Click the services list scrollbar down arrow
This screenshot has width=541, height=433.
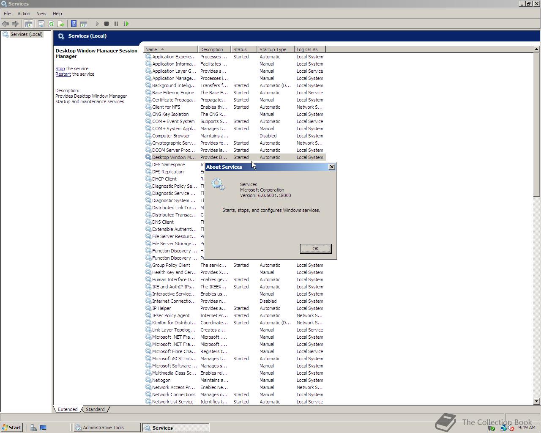pos(537,401)
